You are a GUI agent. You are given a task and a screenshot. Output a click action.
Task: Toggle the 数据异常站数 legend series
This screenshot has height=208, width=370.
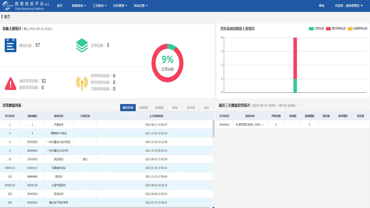pos(357,29)
